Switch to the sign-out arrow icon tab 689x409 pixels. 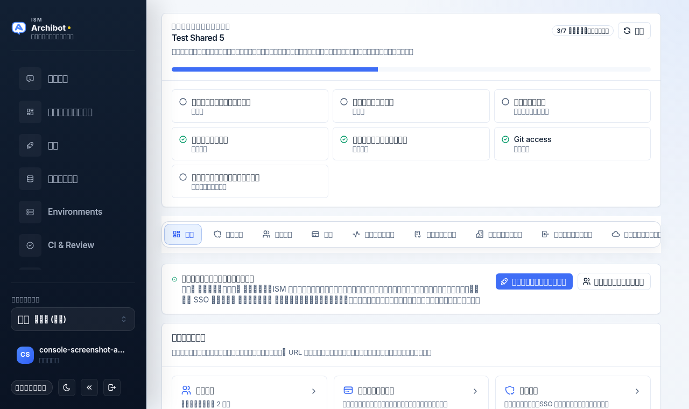click(566, 234)
